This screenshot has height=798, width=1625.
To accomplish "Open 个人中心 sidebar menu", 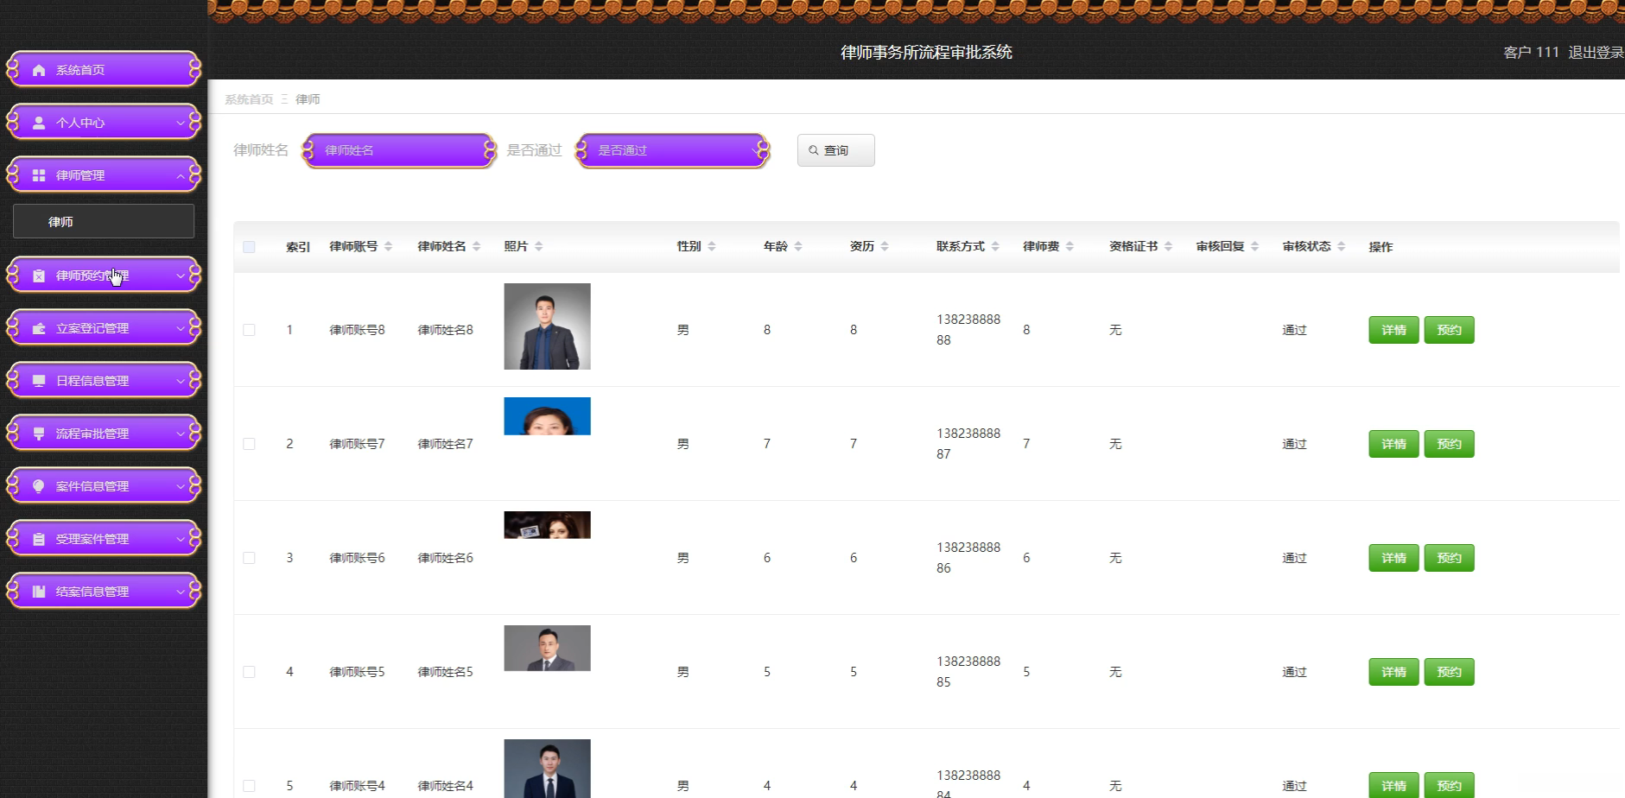I will pos(104,123).
